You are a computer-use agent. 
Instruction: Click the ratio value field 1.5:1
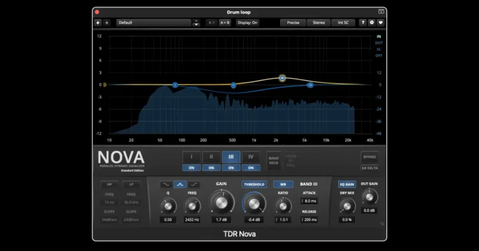coord(283,219)
